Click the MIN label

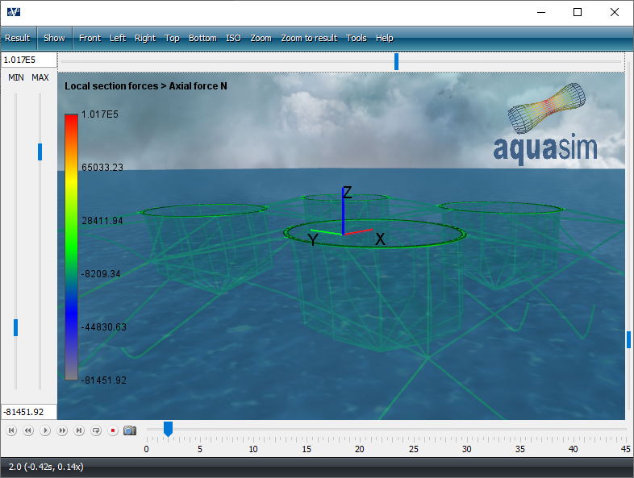click(16, 77)
